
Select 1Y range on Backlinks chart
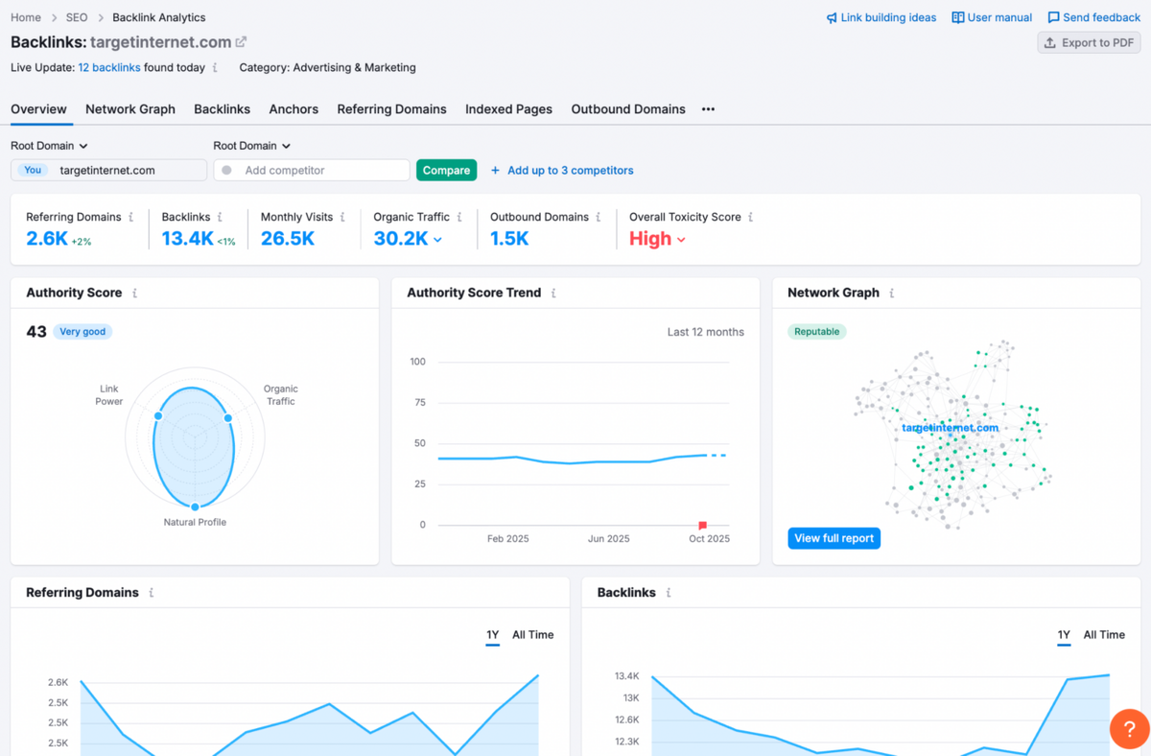(x=1064, y=635)
